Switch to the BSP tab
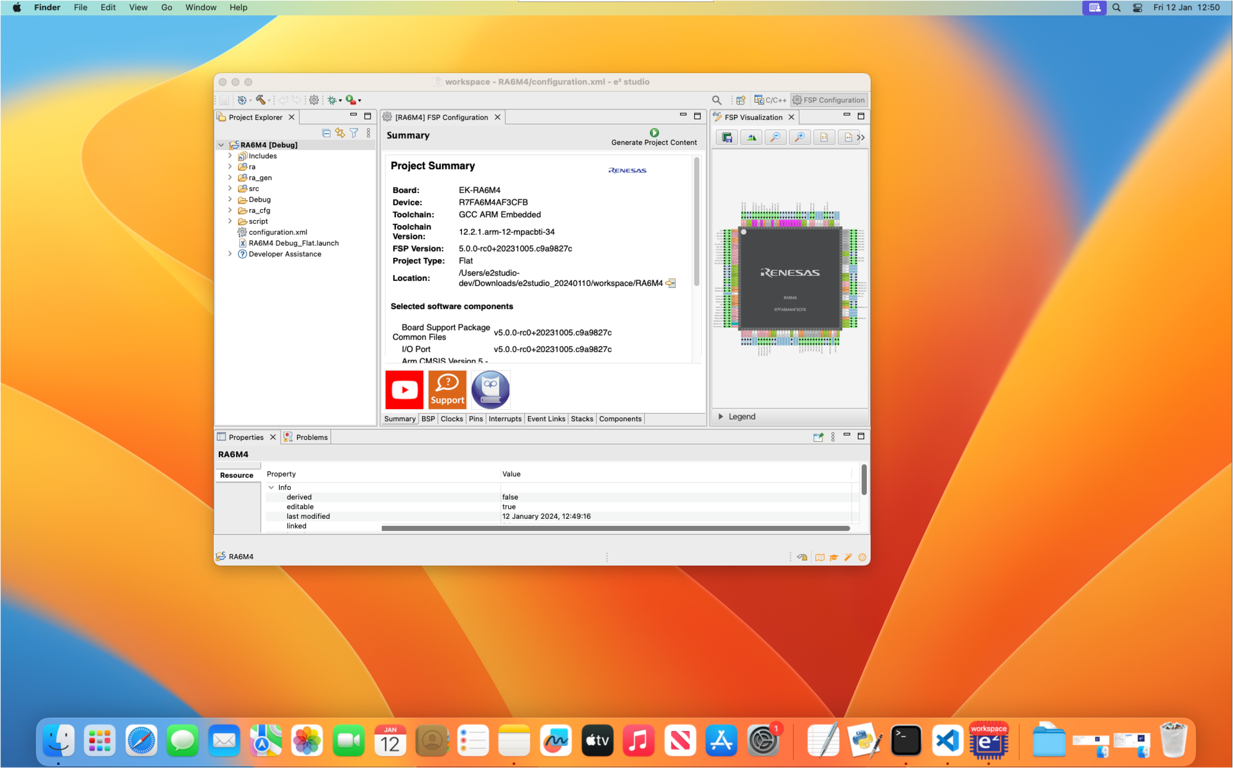 tap(428, 419)
